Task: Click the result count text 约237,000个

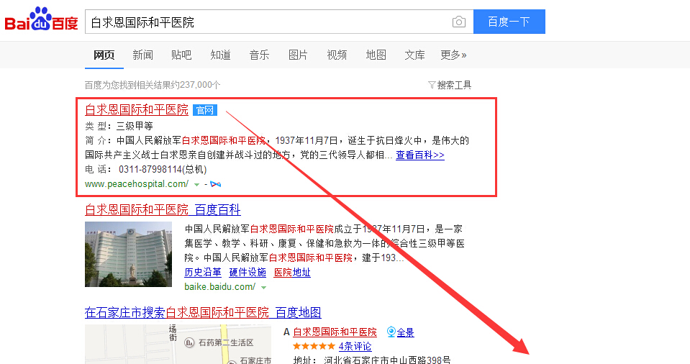Action: click(x=197, y=85)
